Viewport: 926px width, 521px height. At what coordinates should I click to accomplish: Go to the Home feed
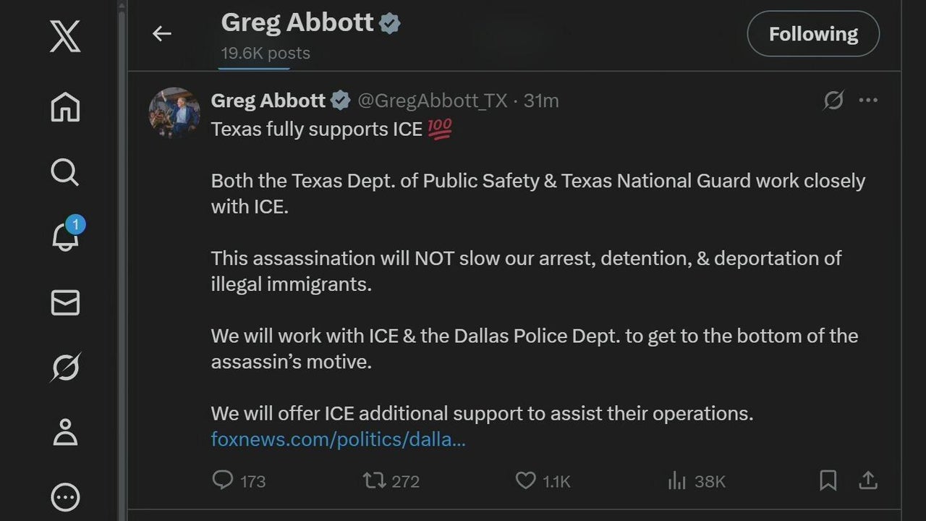(65, 107)
